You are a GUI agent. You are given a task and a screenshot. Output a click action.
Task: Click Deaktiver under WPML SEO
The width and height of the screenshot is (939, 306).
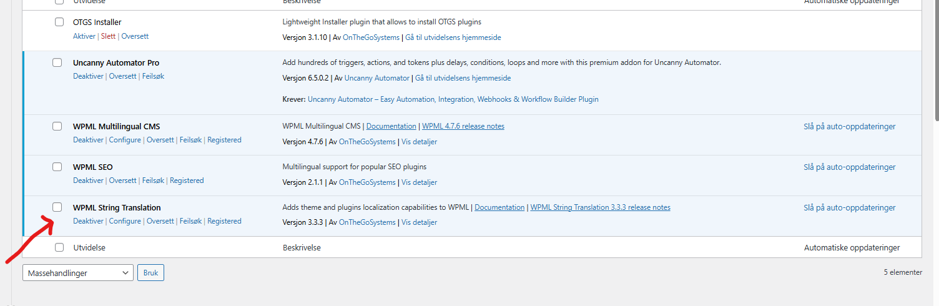coord(88,180)
